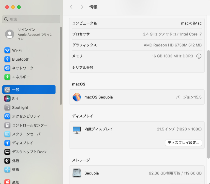Viewport: 210px width, 184px height.
Task: Go forward with the right chevron
Action: pos(82,7)
